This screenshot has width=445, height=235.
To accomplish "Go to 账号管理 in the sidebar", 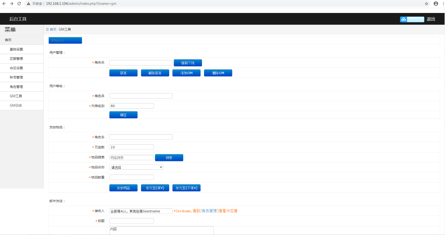I will tap(16, 77).
